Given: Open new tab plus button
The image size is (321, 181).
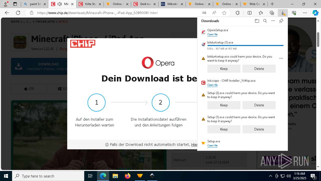Looking at the screenshot, I should tap(272, 4).
